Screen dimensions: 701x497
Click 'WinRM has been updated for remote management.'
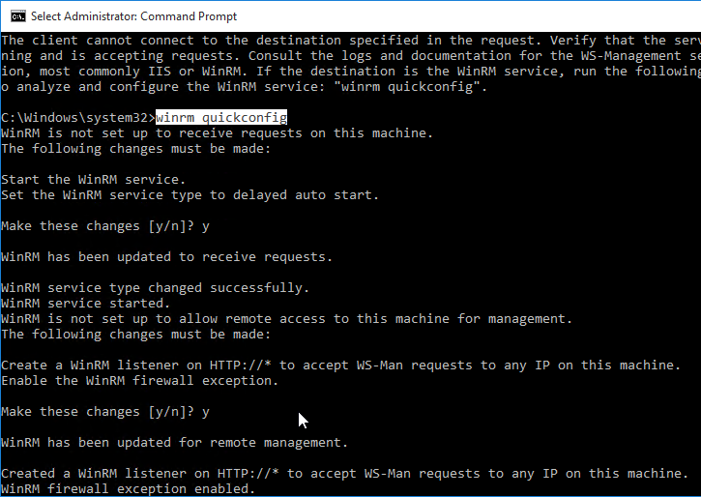tap(174, 443)
